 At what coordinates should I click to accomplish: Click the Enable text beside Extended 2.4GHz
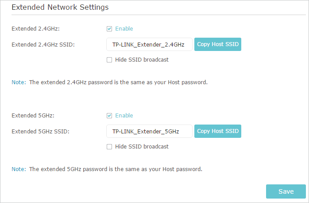tap(124, 29)
